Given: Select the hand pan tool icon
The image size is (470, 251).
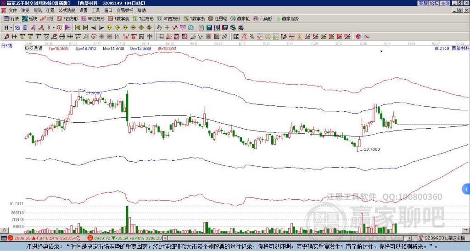Looking at the screenshot, I should pyautogui.click(x=159, y=27).
